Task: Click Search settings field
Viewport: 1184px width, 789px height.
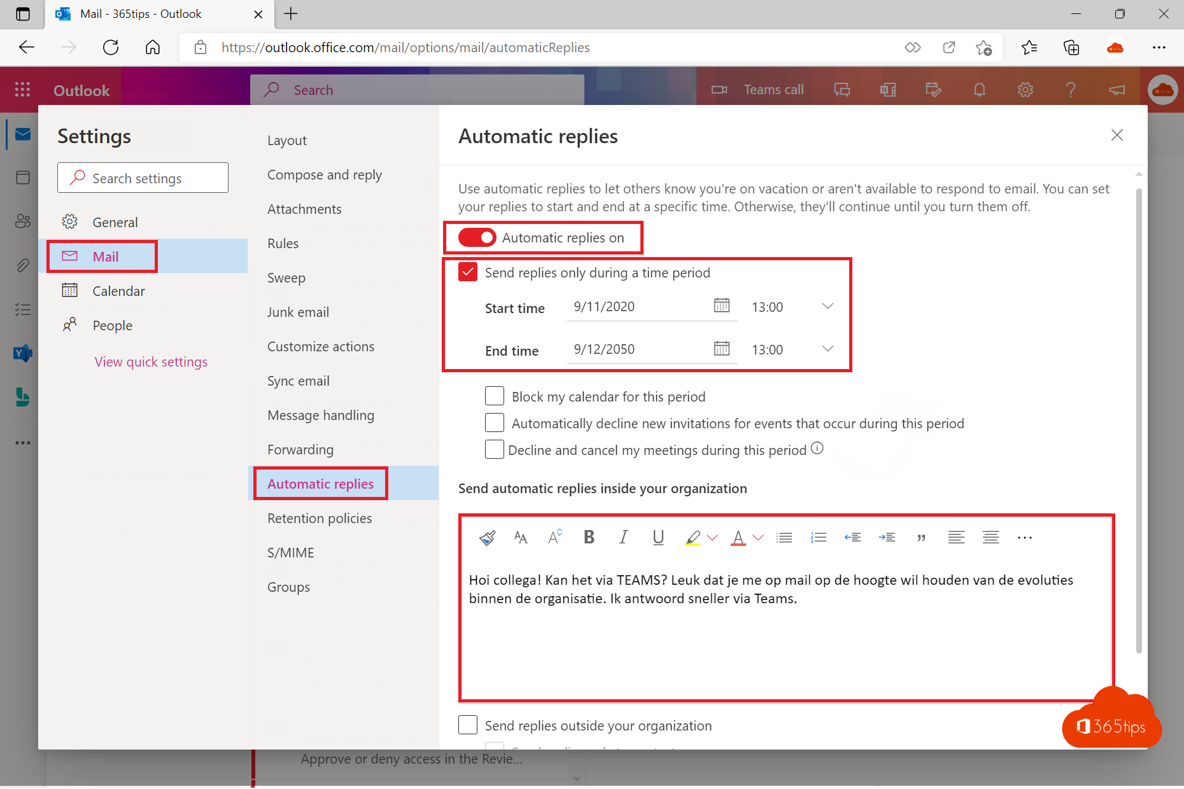Action: pos(143,178)
